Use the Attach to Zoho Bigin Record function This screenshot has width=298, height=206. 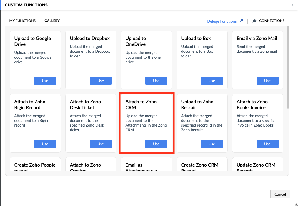click(45, 144)
